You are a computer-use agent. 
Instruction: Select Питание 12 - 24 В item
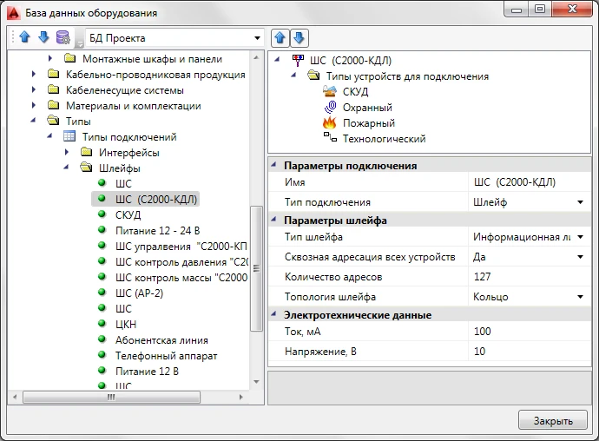click(157, 231)
